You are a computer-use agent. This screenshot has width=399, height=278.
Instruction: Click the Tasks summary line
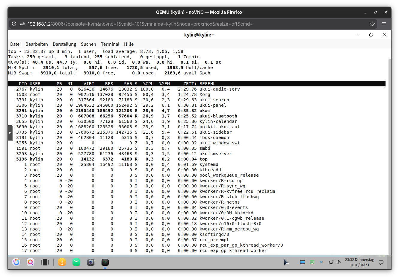coord(104,57)
